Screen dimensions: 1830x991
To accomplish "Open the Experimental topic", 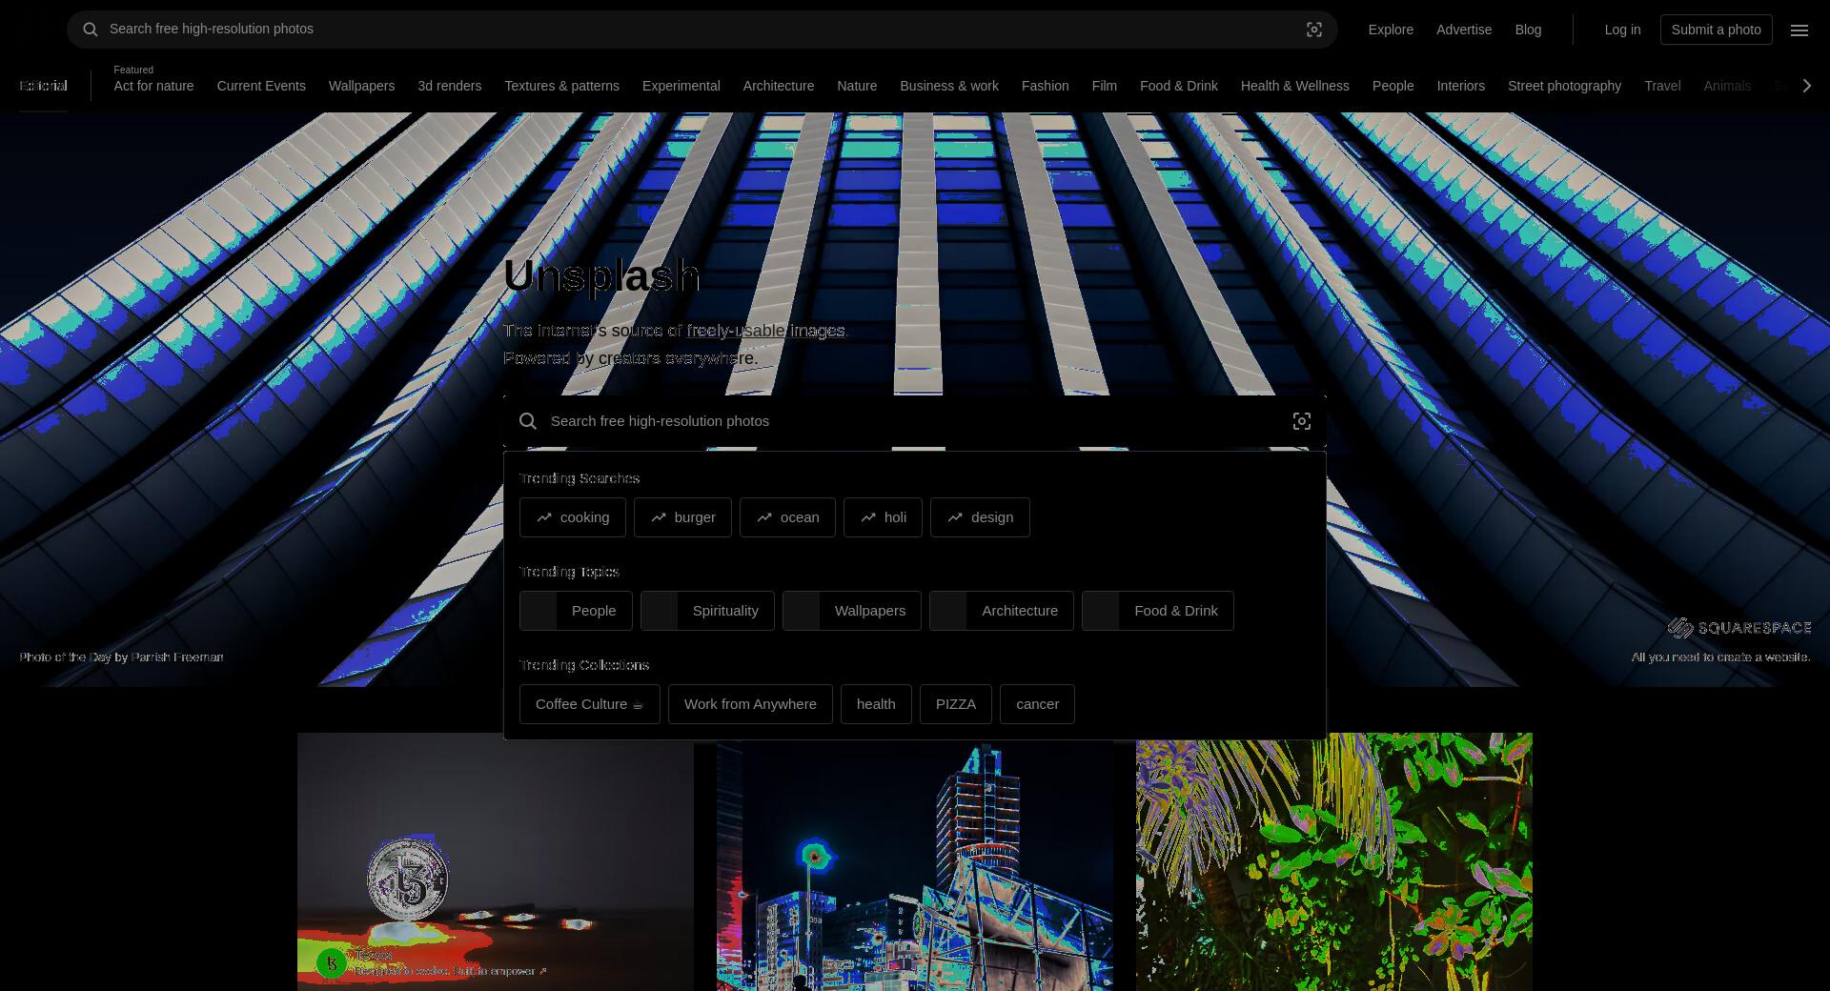I will point(681,86).
